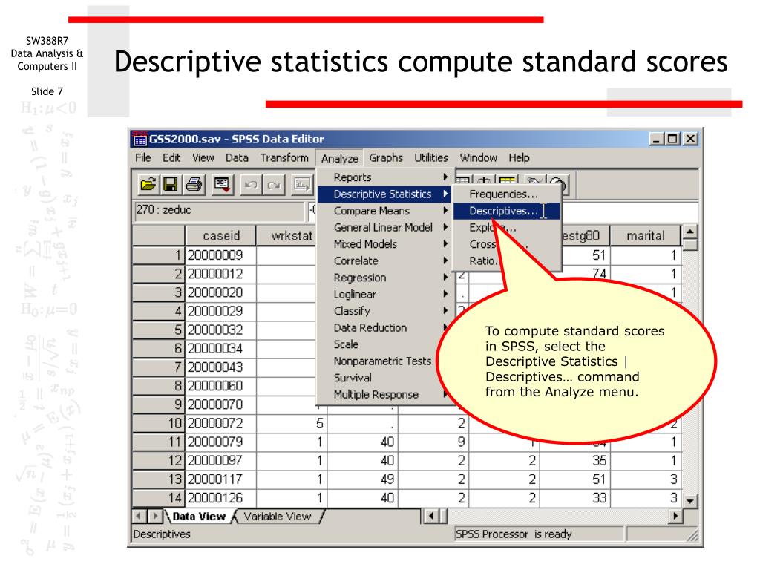Click the Go to Chart toolbar icon

coord(302,185)
